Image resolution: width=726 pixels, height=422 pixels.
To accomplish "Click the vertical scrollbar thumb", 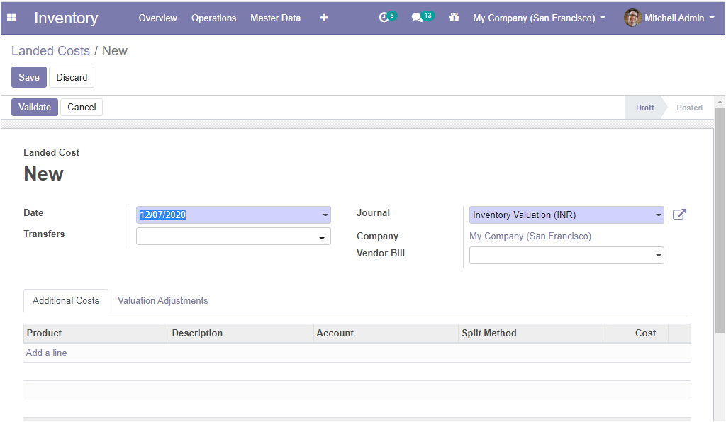I will pyautogui.click(x=720, y=220).
